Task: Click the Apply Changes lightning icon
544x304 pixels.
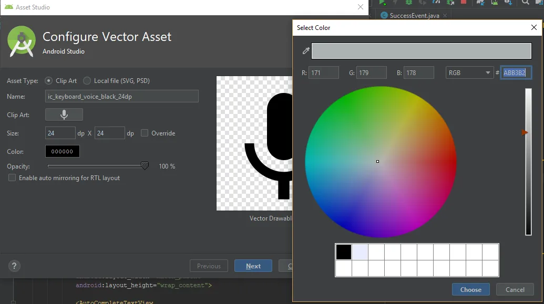Action: pyautogui.click(x=395, y=3)
